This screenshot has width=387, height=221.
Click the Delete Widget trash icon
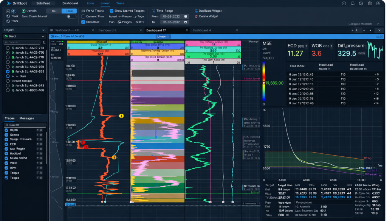click(x=196, y=17)
